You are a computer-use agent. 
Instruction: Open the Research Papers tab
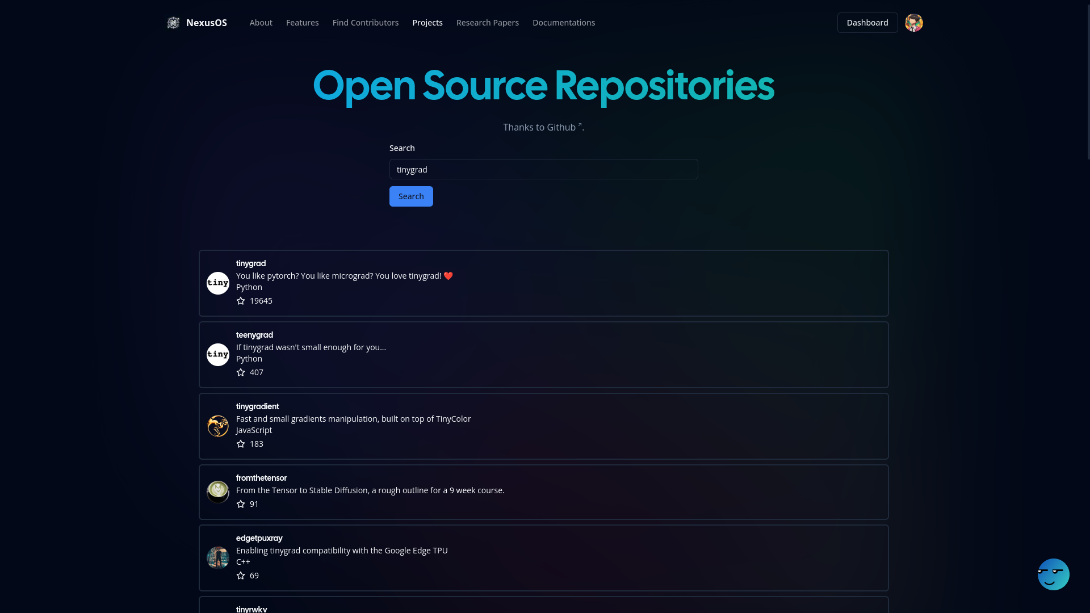[x=487, y=23]
